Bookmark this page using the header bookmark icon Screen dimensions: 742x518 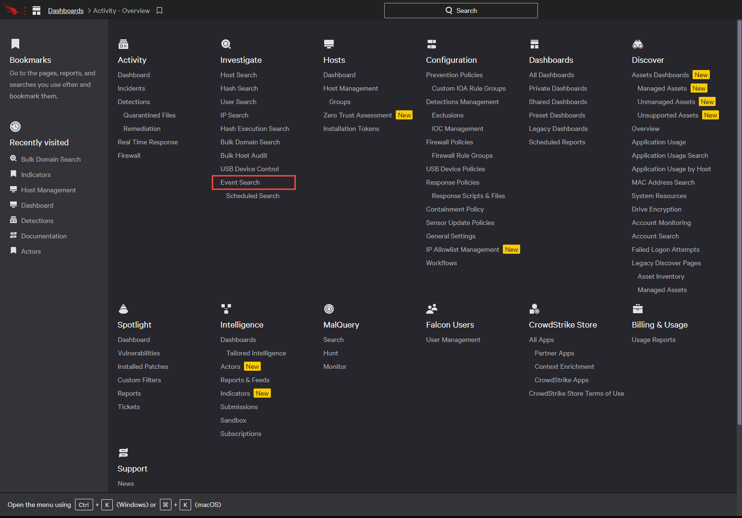tap(159, 11)
